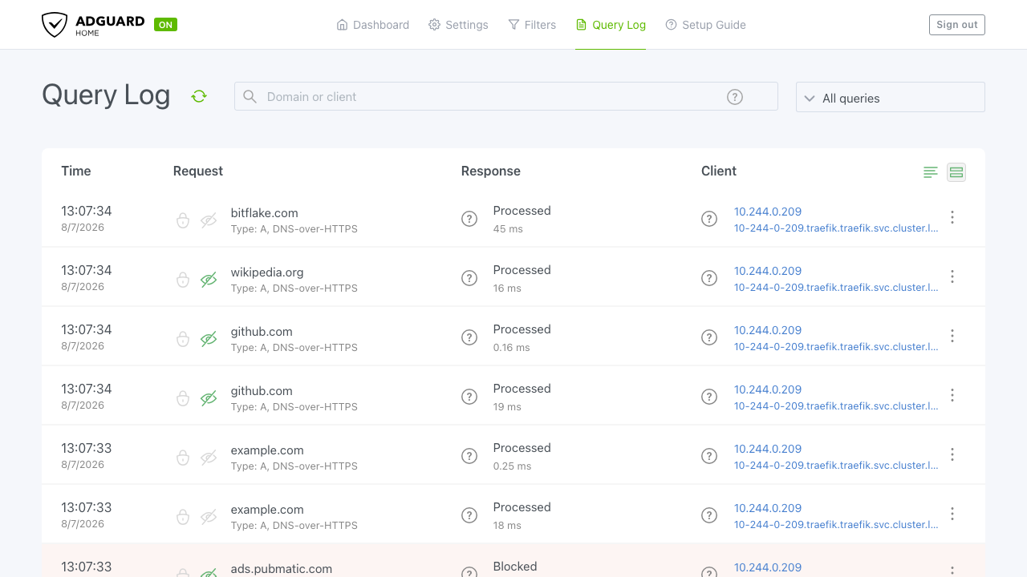Open the three-dot menu for github.com 0.16 ms row
This screenshot has height=577, width=1027.
pyautogui.click(x=952, y=336)
